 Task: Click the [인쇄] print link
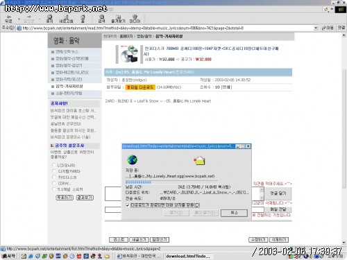click(226, 87)
